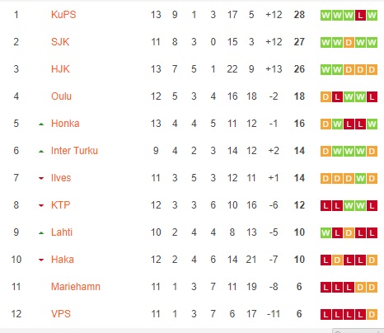Open the SJK team link
The width and height of the screenshot is (384, 333).
click(x=60, y=42)
